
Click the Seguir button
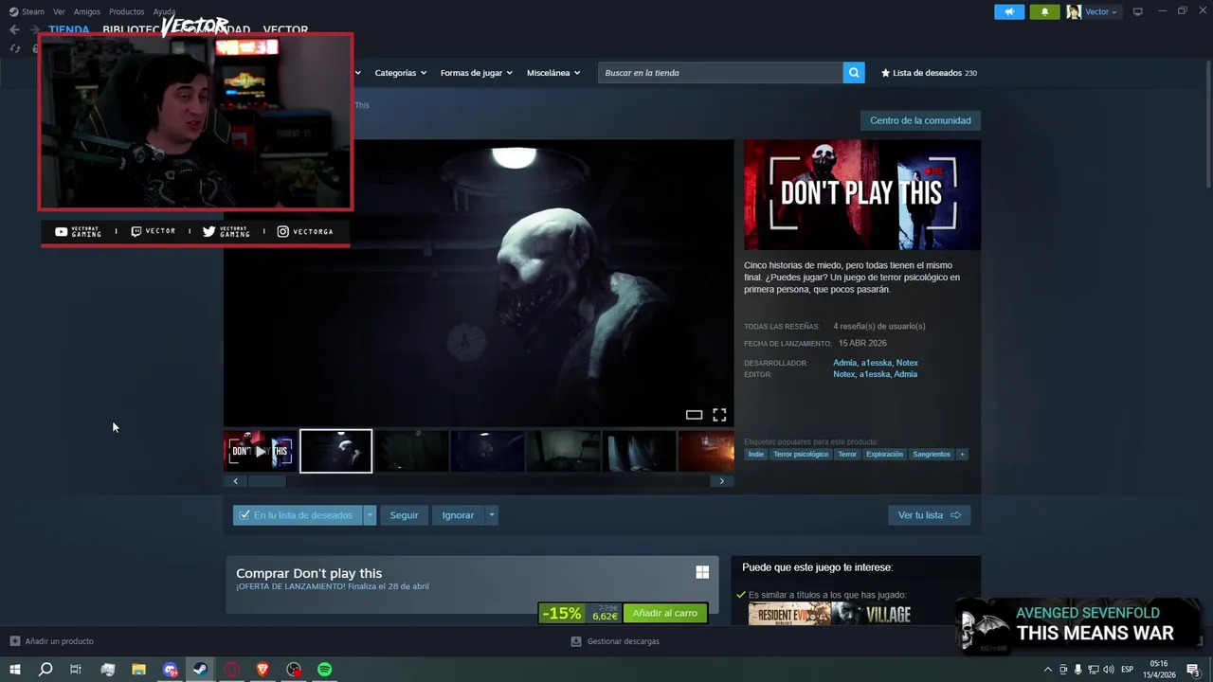tap(404, 515)
